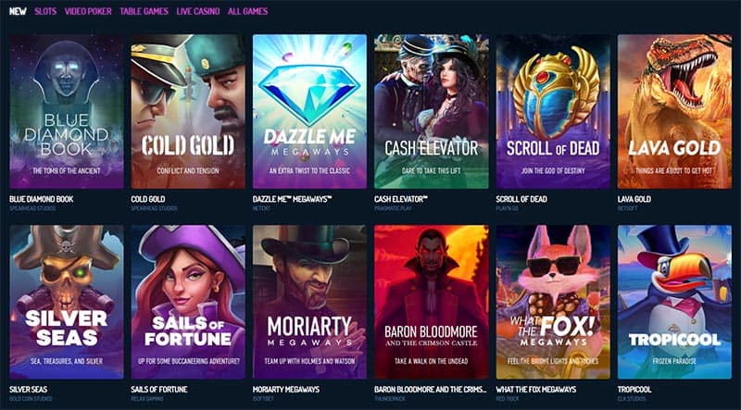
Task: Open the Lava Gold dinosaur thumbnail
Action: pyautogui.click(x=674, y=111)
